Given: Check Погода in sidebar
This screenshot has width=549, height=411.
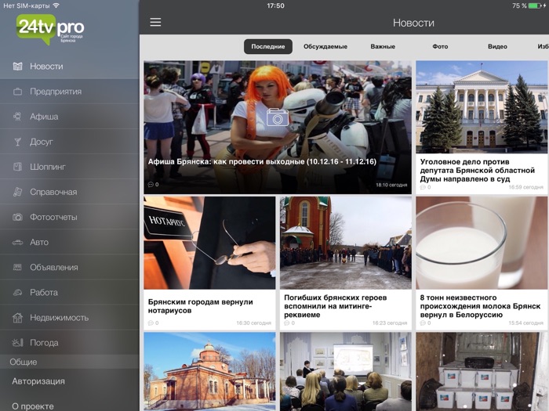Looking at the screenshot, I should (70, 343).
